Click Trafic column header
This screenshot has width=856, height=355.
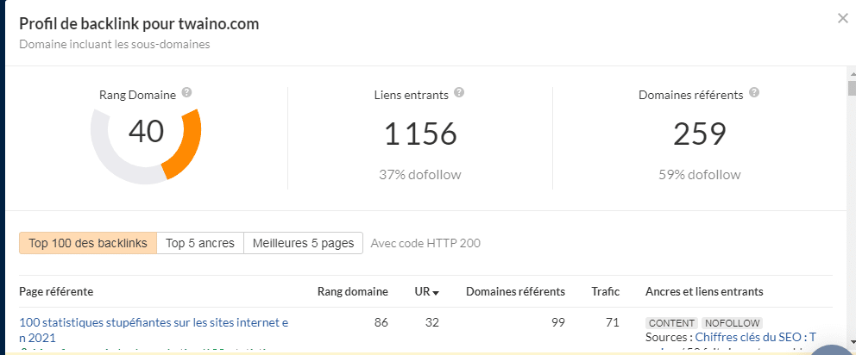coord(606,292)
